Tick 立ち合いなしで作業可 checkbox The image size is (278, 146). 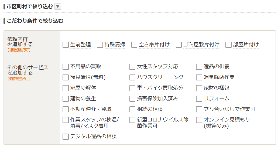(x=199, y=109)
